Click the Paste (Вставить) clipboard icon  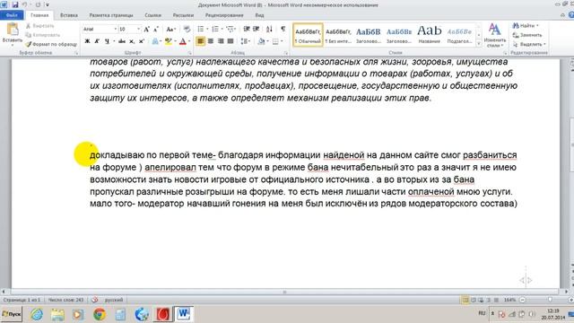(13, 30)
